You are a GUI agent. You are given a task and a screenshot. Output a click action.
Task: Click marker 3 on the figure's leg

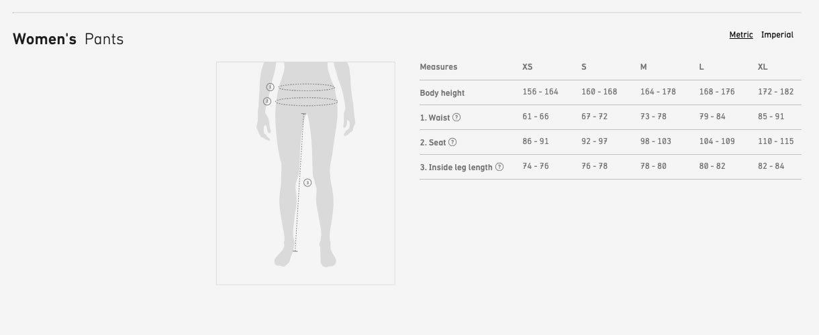pyautogui.click(x=307, y=182)
